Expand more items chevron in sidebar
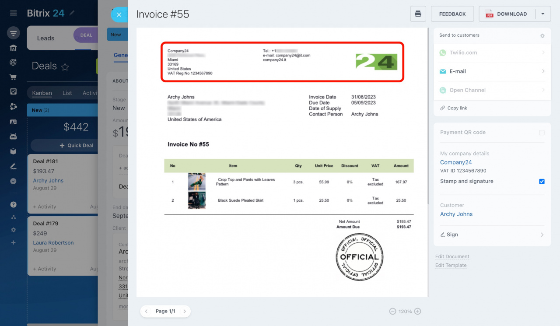The height and width of the screenshot is (326, 560). (14, 181)
